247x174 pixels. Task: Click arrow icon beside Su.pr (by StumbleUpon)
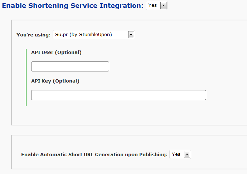131,35
